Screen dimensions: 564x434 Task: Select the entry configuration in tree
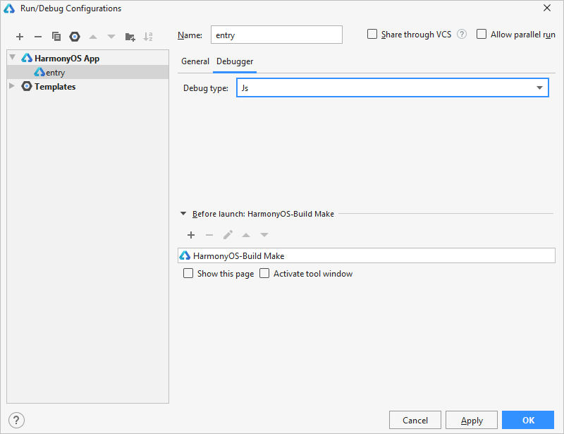click(87, 73)
